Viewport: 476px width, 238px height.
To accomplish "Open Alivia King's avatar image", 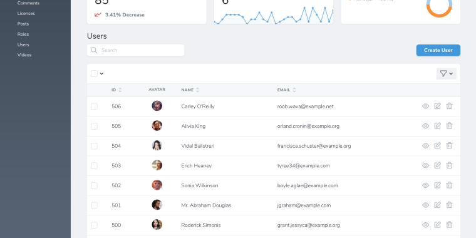I will tap(157, 126).
